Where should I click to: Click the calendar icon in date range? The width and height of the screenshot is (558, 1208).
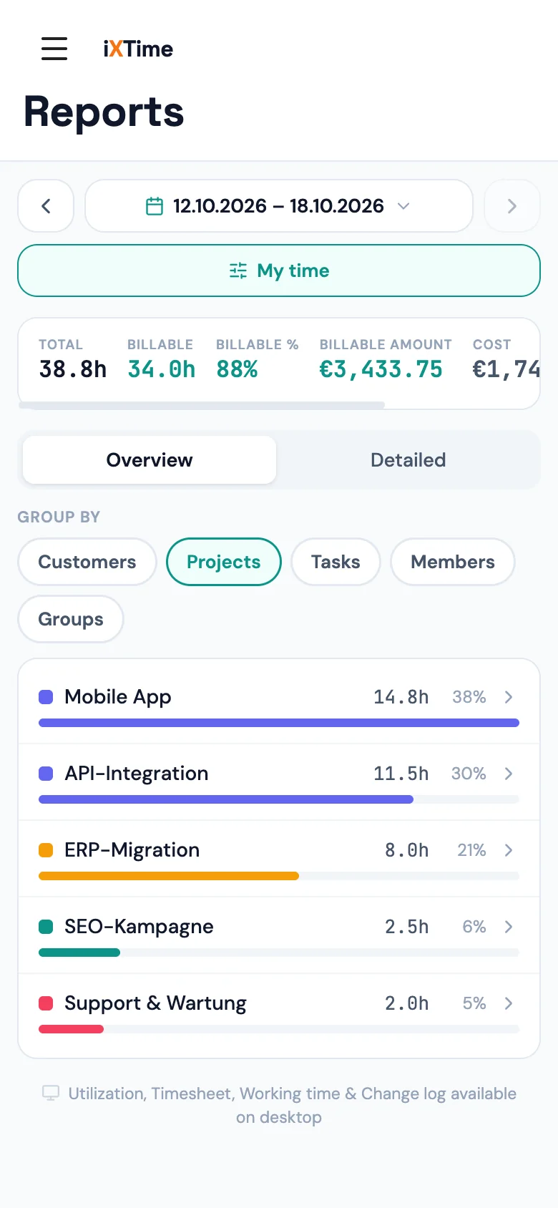[x=155, y=206]
